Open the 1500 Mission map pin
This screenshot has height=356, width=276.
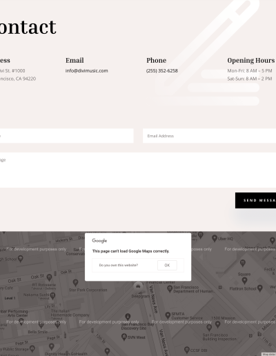(217, 324)
